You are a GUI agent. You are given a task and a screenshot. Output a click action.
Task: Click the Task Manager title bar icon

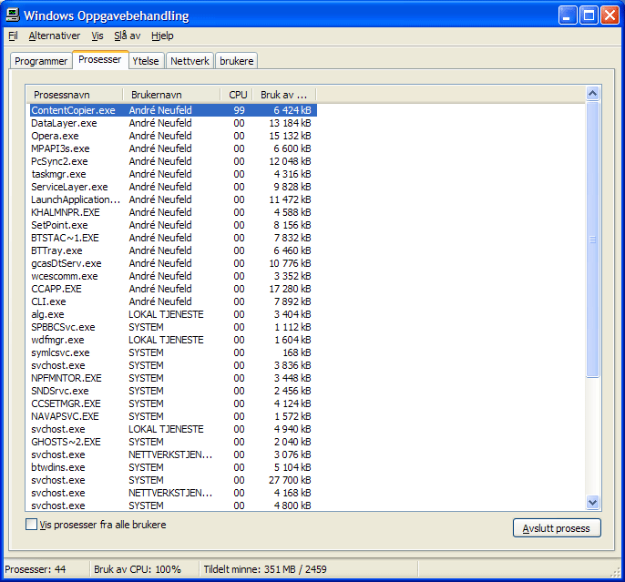coord(13,15)
